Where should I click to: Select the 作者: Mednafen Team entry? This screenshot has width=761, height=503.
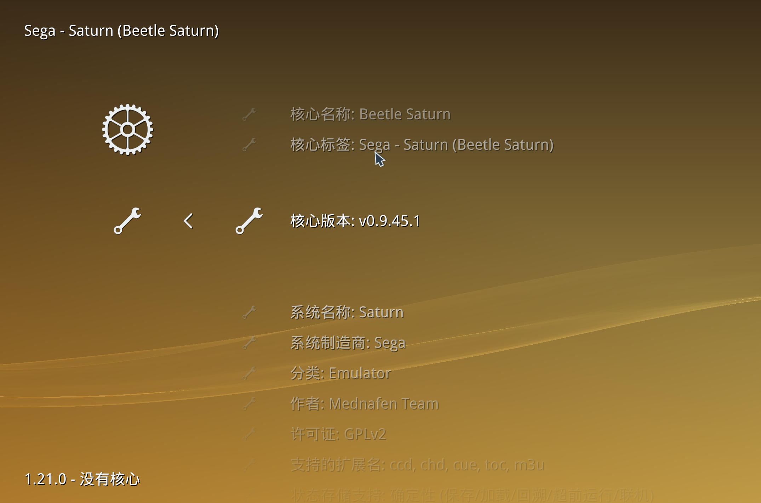pyautogui.click(x=365, y=404)
